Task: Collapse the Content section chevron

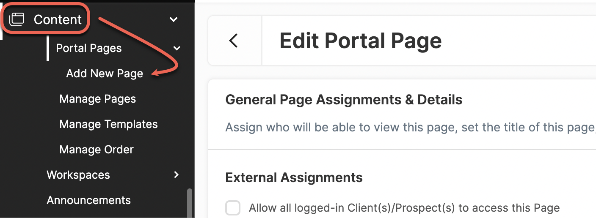Action: pos(174,19)
